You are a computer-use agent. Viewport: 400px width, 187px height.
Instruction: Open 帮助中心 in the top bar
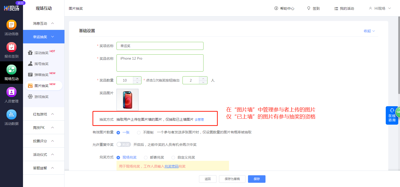(x=284, y=8)
